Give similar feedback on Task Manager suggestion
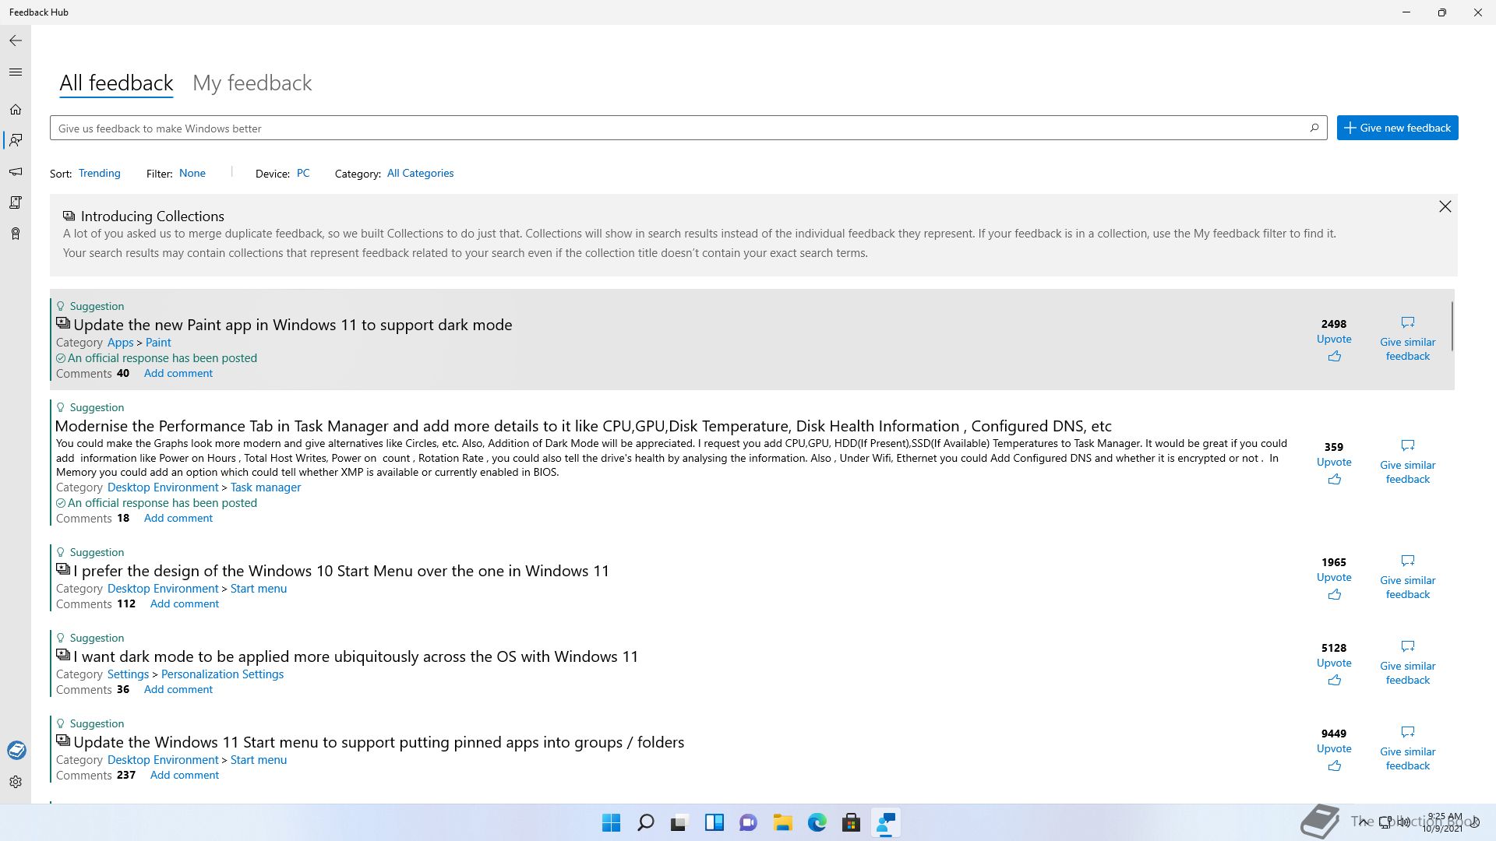Image resolution: width=1496 pixels, height=841 pixels. [x=1407, y=463]
